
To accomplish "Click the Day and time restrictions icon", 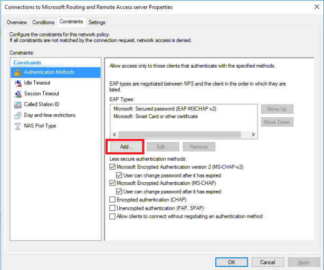I will pyautogui.click(x=18, y=115).
